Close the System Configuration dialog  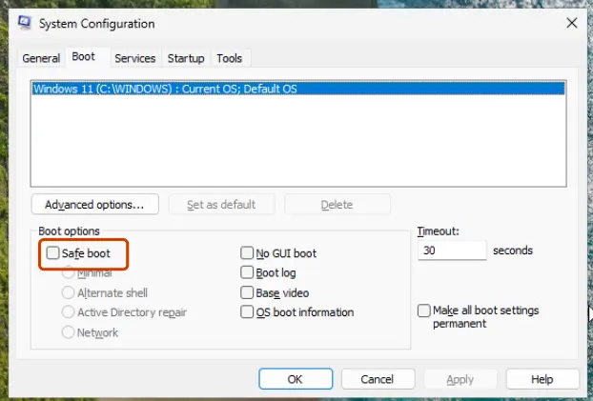click(572, 23)
